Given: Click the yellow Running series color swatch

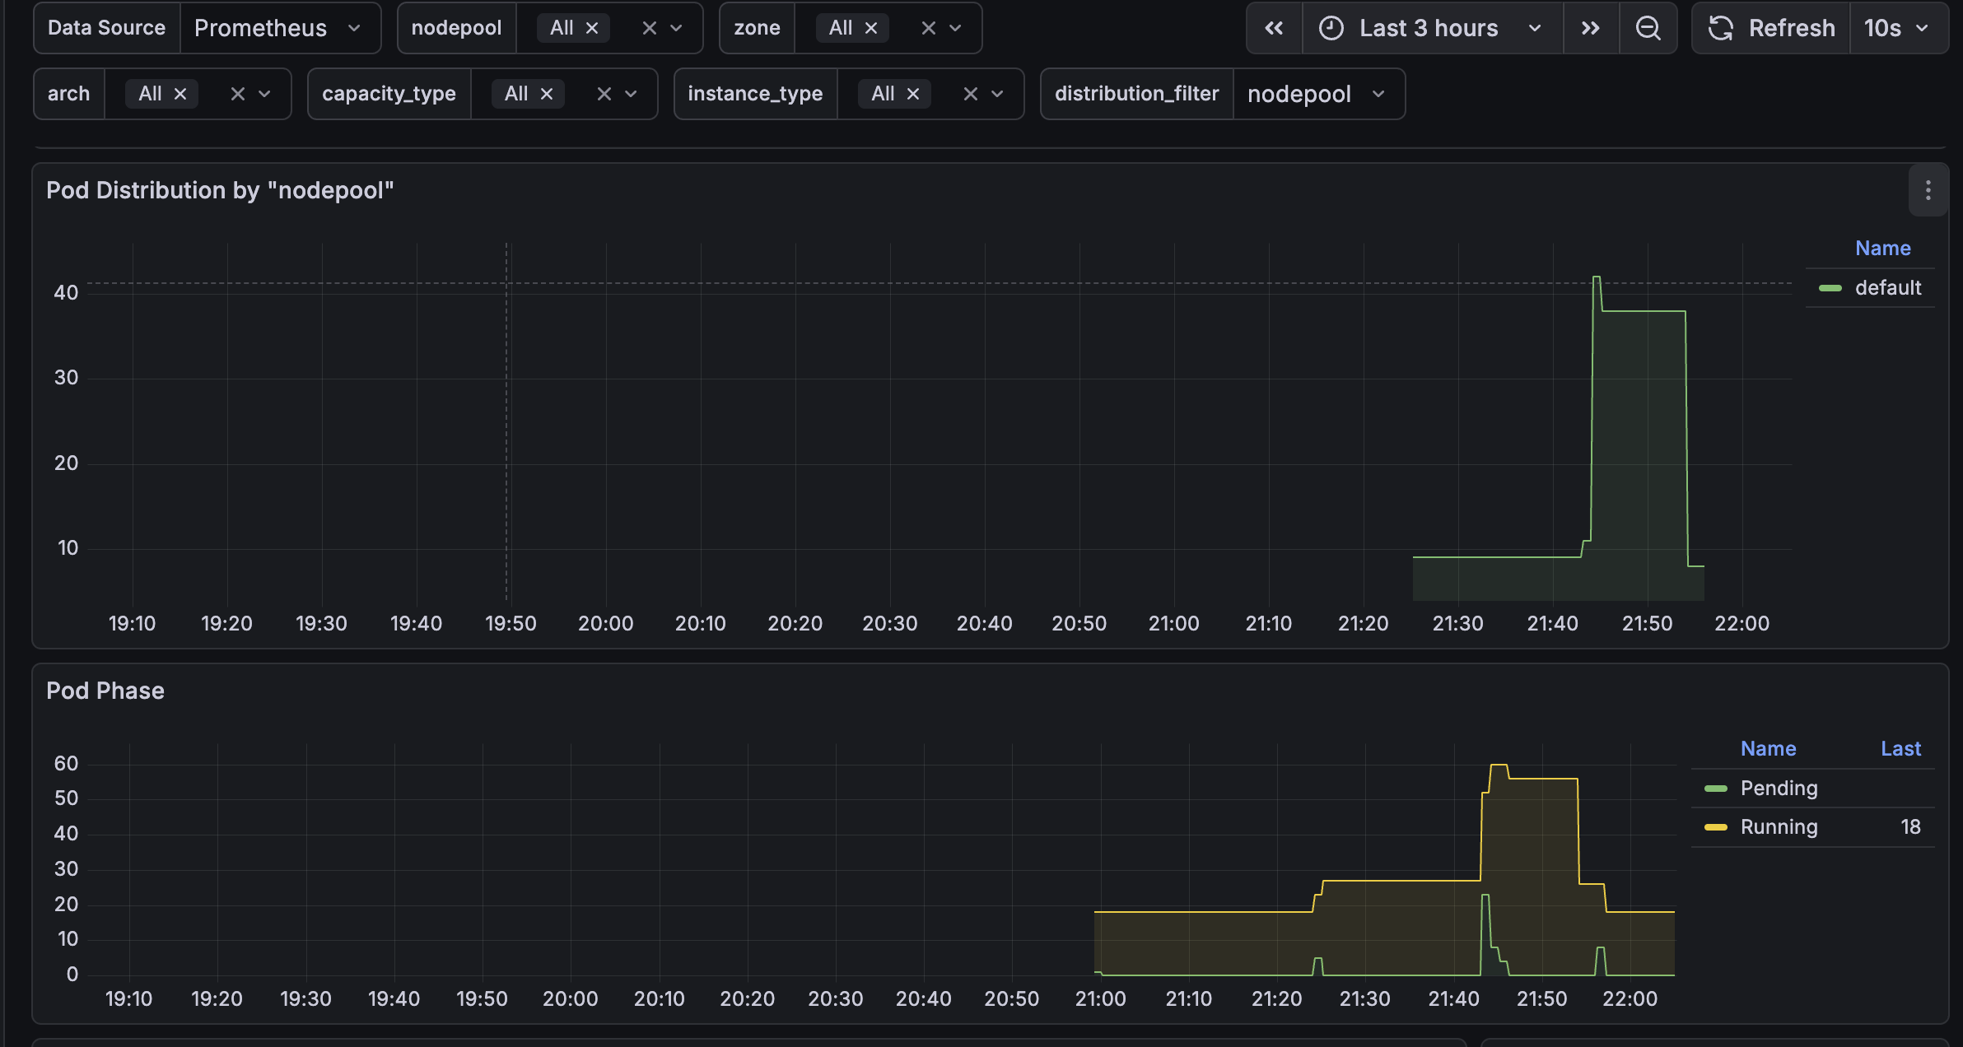Looking at the screenshot, I should tap(1715, 827).
